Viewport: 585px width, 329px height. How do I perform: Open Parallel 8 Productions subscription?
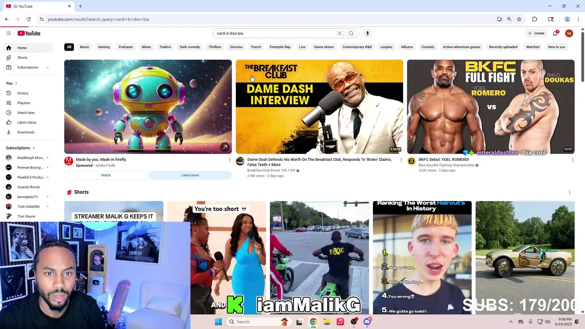[x=27, y=177]
